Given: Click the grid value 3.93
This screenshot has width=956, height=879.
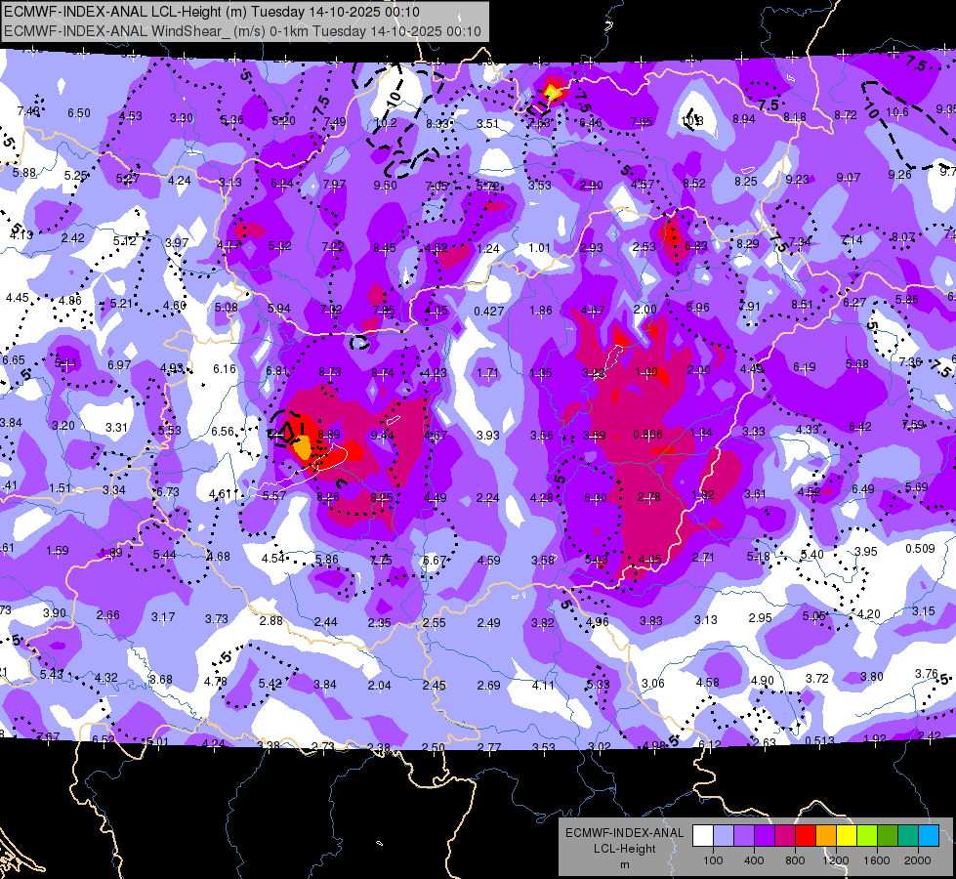Looking at the screenshot, I should click(x=487, y=435).
